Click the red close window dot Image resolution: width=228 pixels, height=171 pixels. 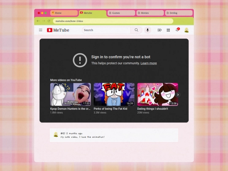pos(39,13)
